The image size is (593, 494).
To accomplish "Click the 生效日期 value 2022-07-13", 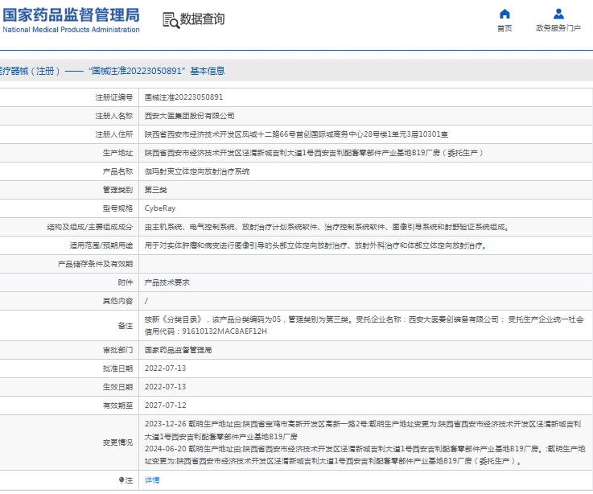I will (165, 387).
